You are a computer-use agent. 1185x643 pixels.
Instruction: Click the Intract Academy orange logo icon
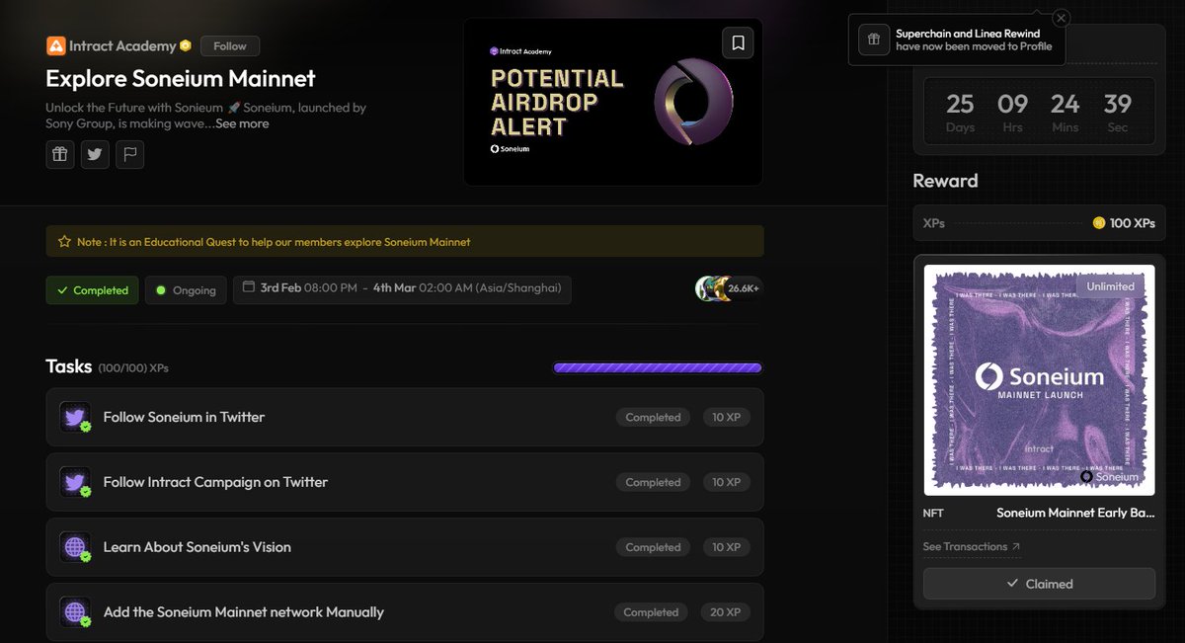pos(55,45)
